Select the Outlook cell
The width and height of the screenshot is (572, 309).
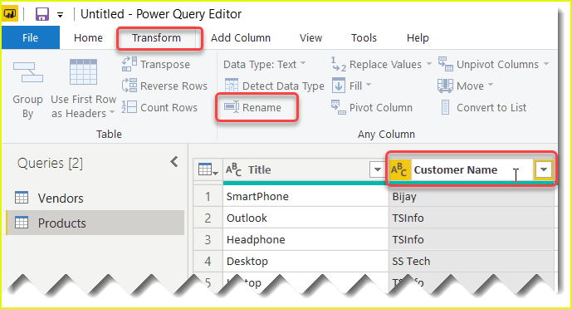point(306,218)
